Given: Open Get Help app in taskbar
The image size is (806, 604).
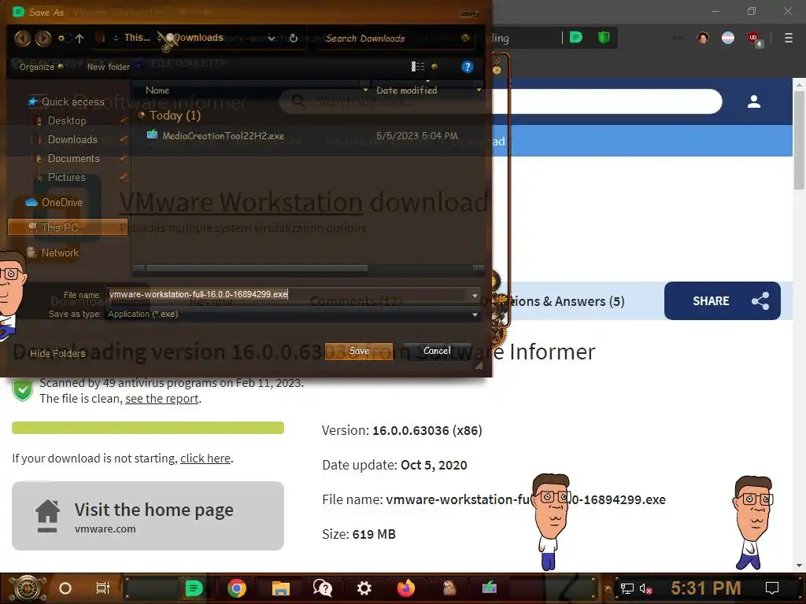Looking at the screenshot, I should click(322, 588).
